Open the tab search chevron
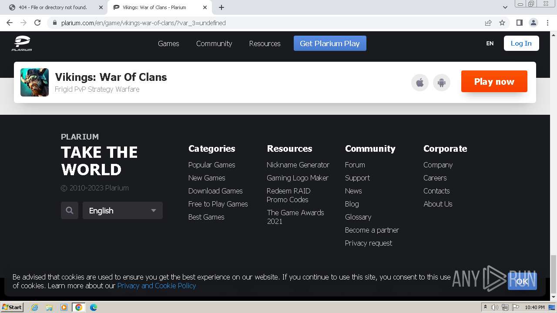This screenshot has height=313, width=557. pos(505,7)
